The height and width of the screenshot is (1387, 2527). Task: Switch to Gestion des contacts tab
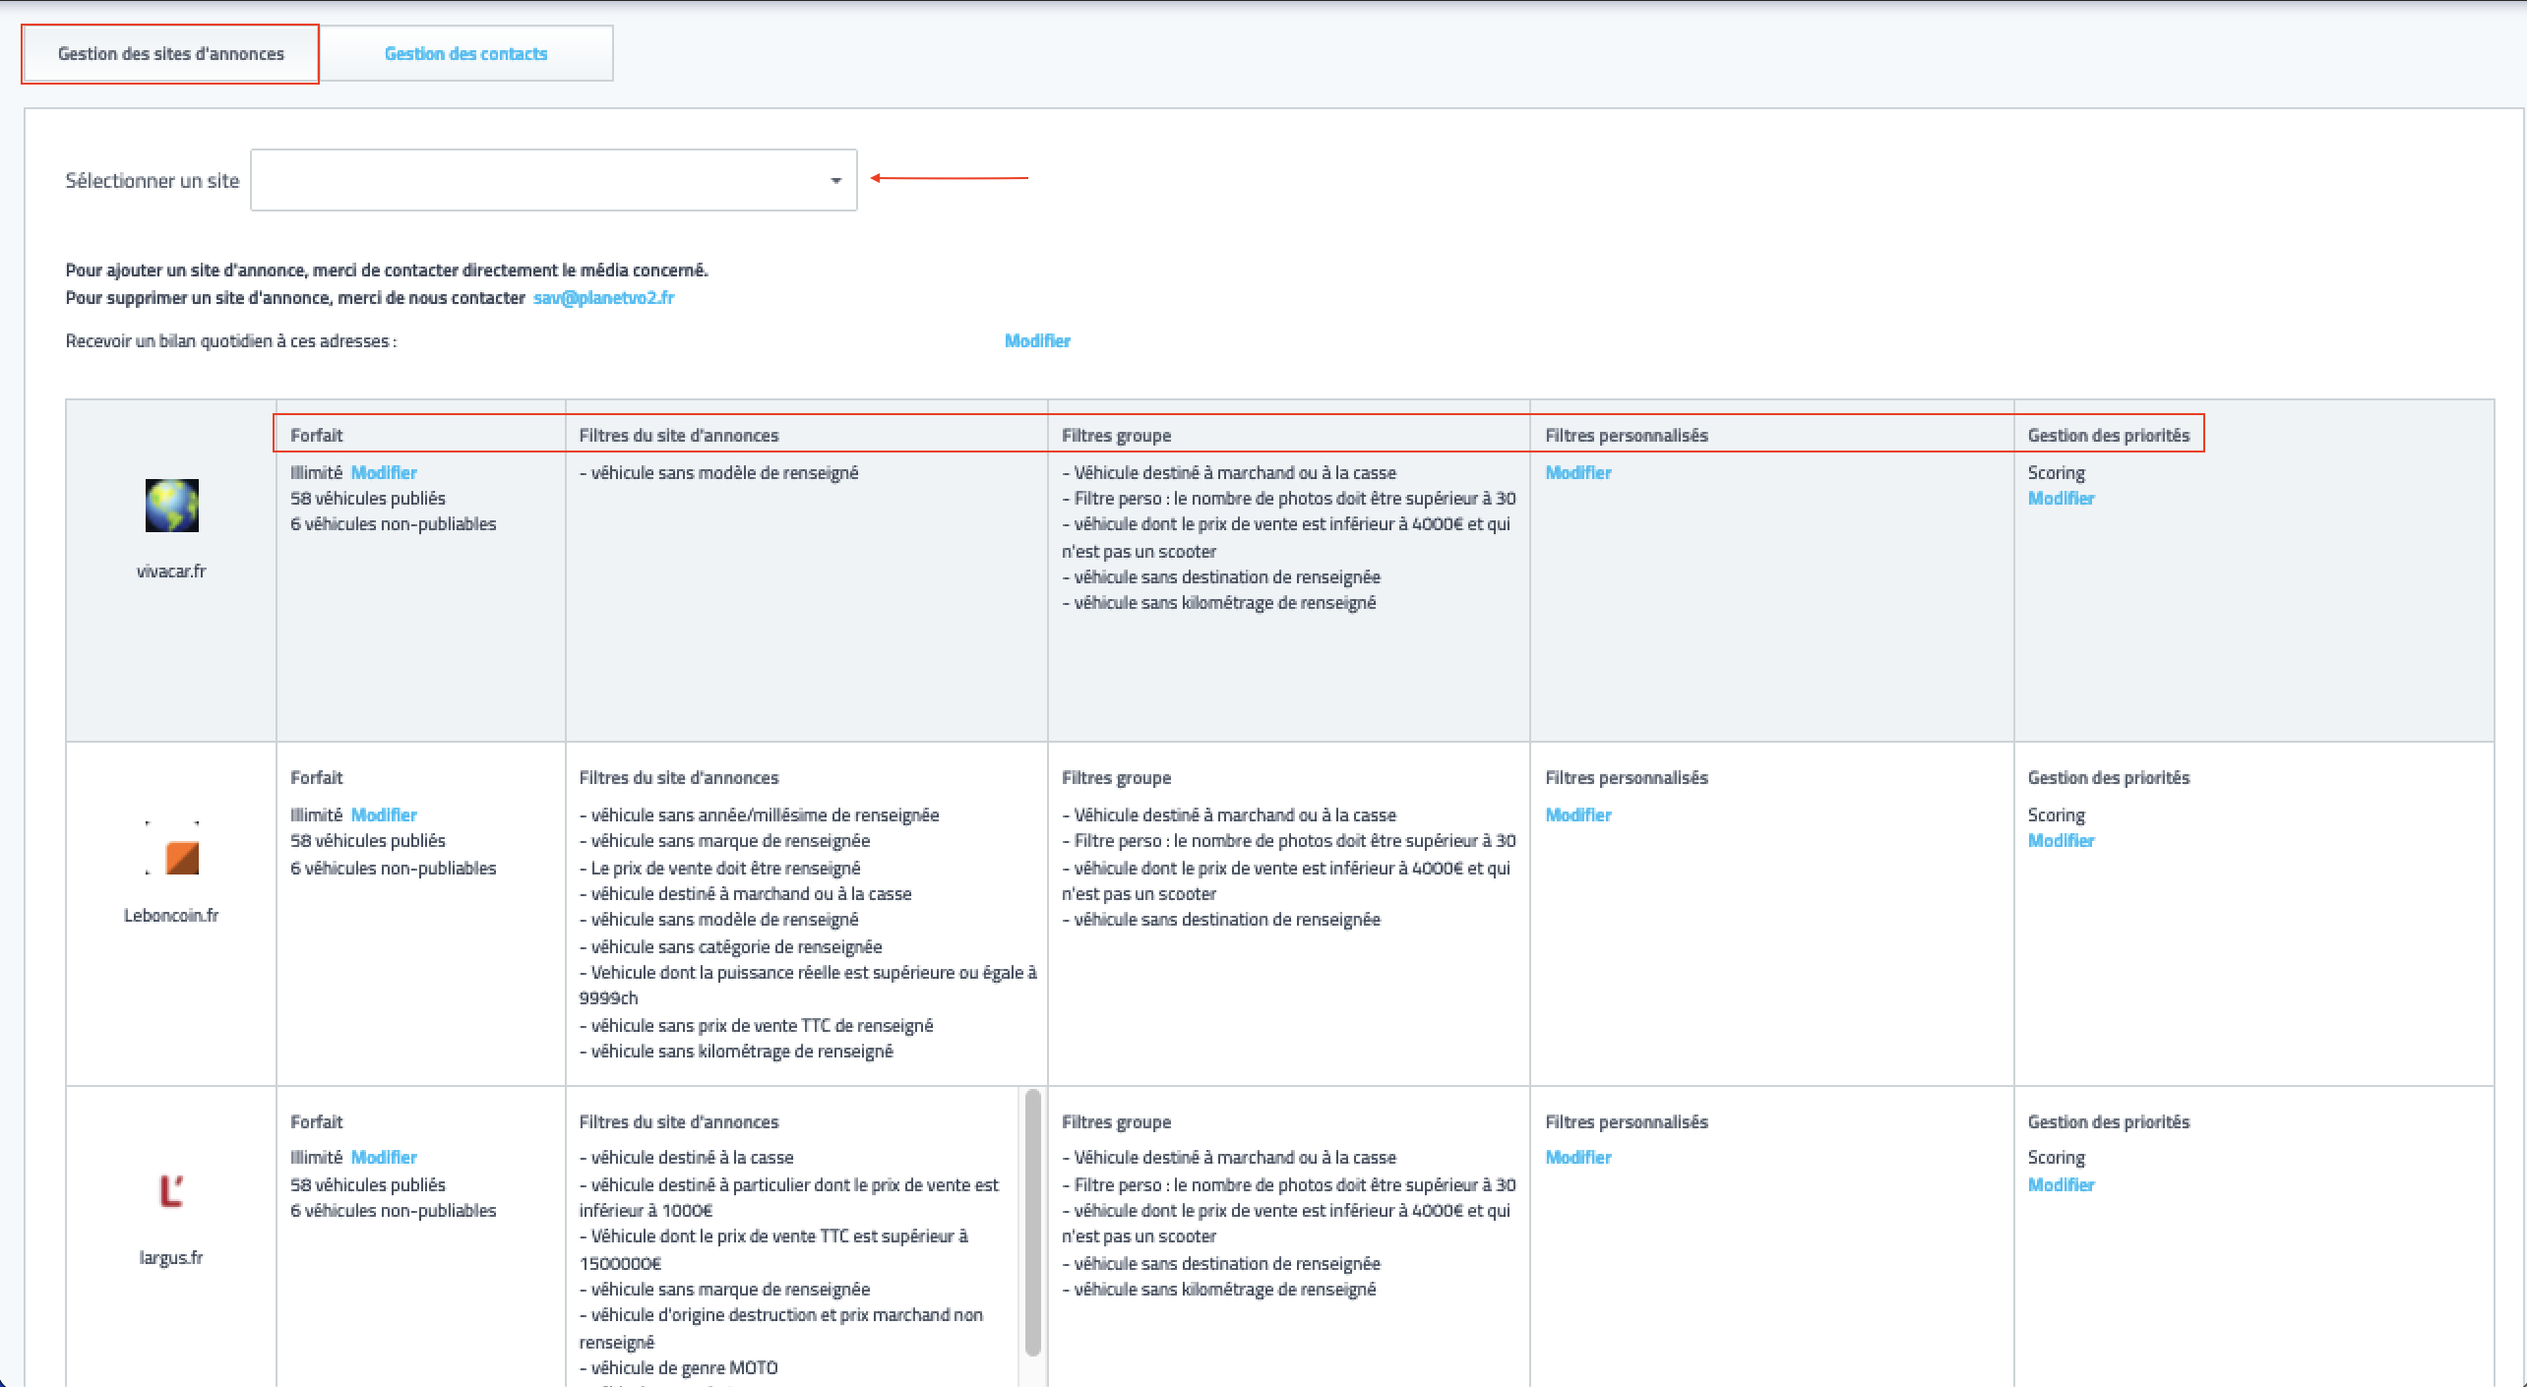465,54
